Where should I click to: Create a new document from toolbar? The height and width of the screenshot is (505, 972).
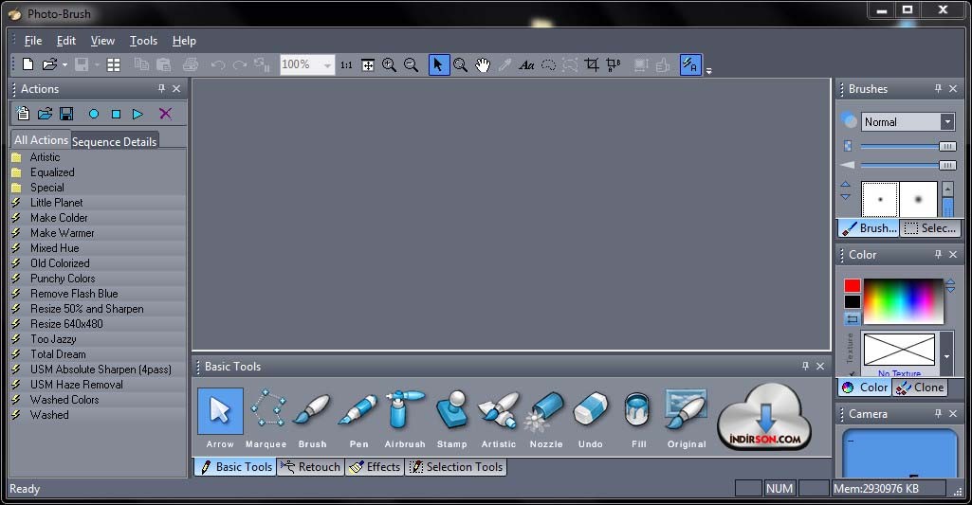(x=28, y=64)
